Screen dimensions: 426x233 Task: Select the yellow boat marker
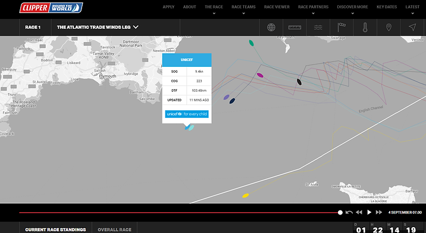[x=245, y=195]
